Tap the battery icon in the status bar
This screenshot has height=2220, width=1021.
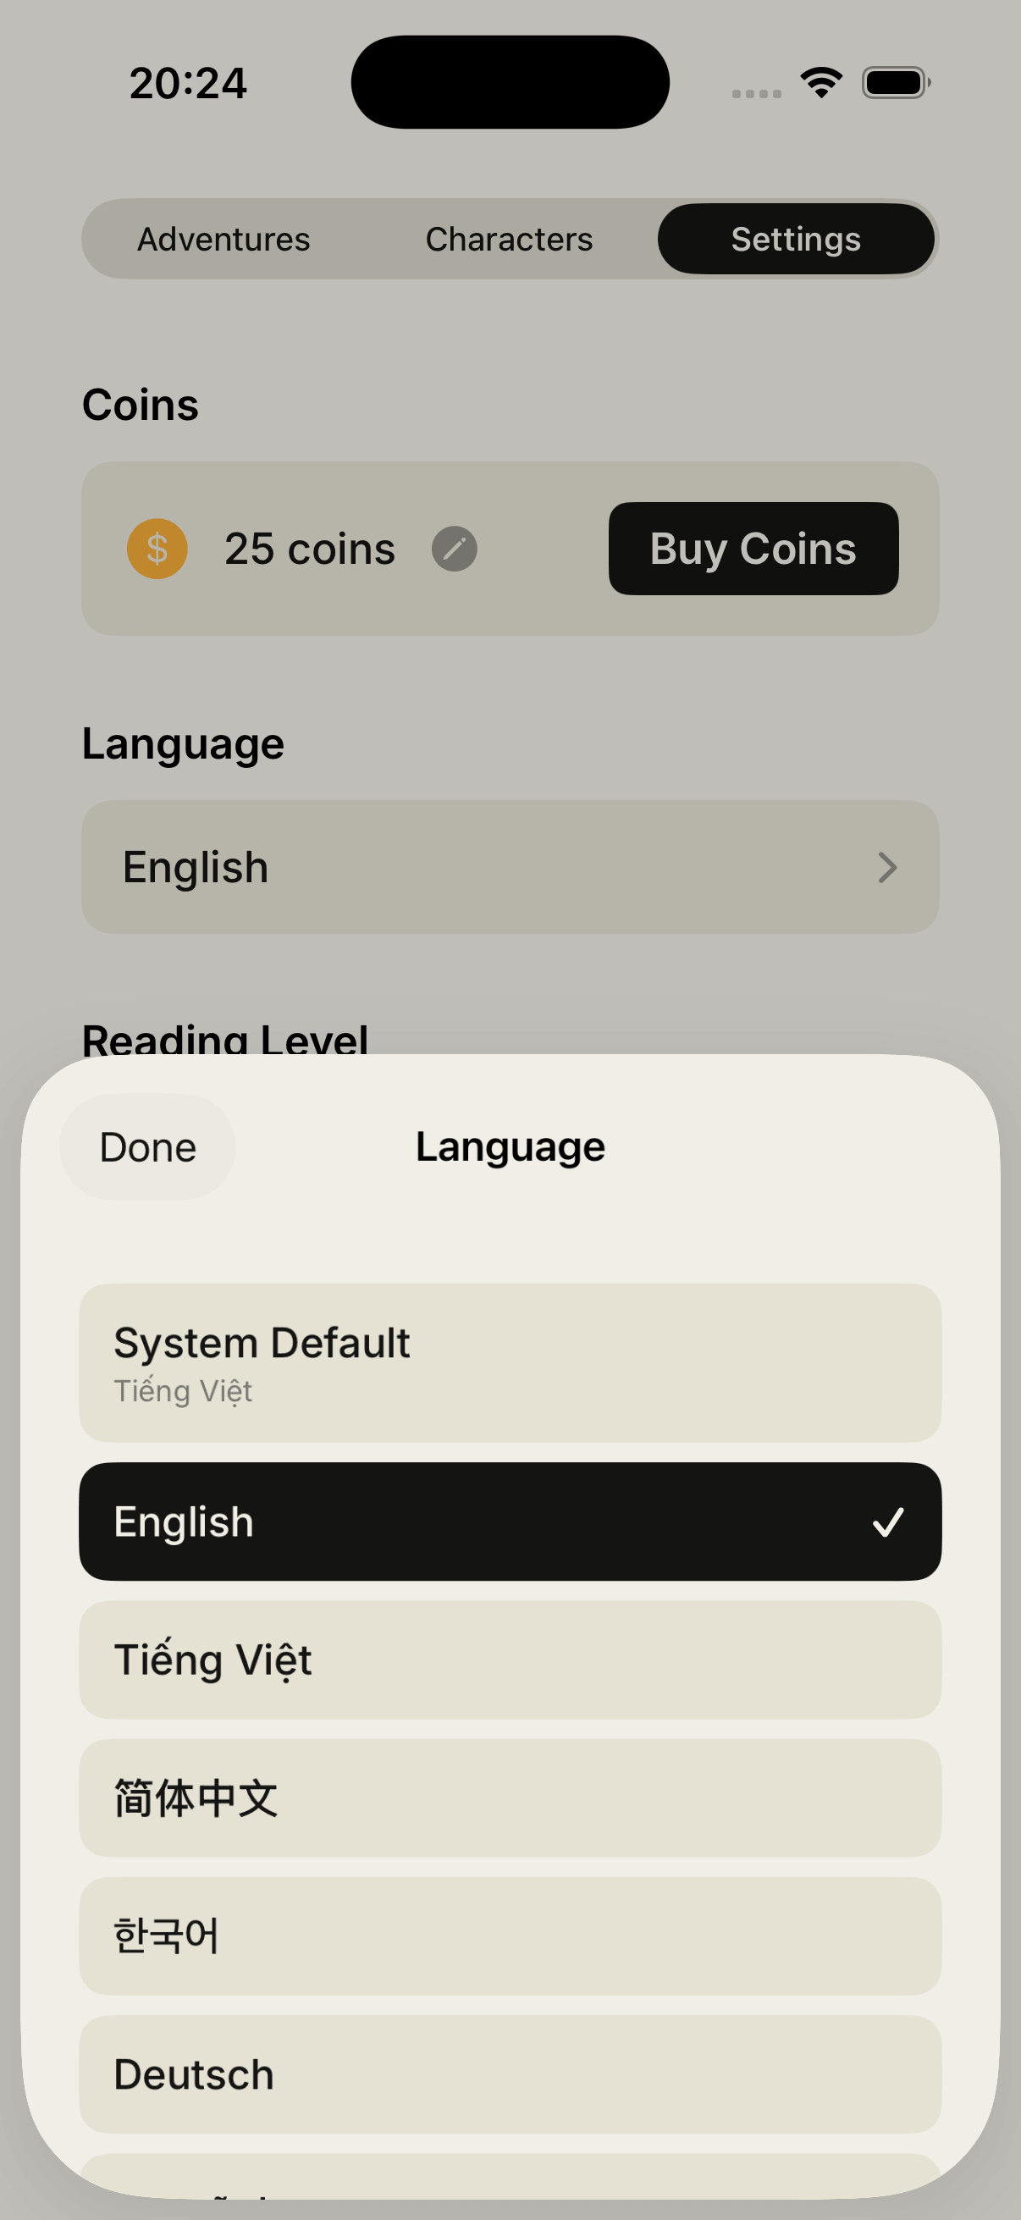coord(894,82)
